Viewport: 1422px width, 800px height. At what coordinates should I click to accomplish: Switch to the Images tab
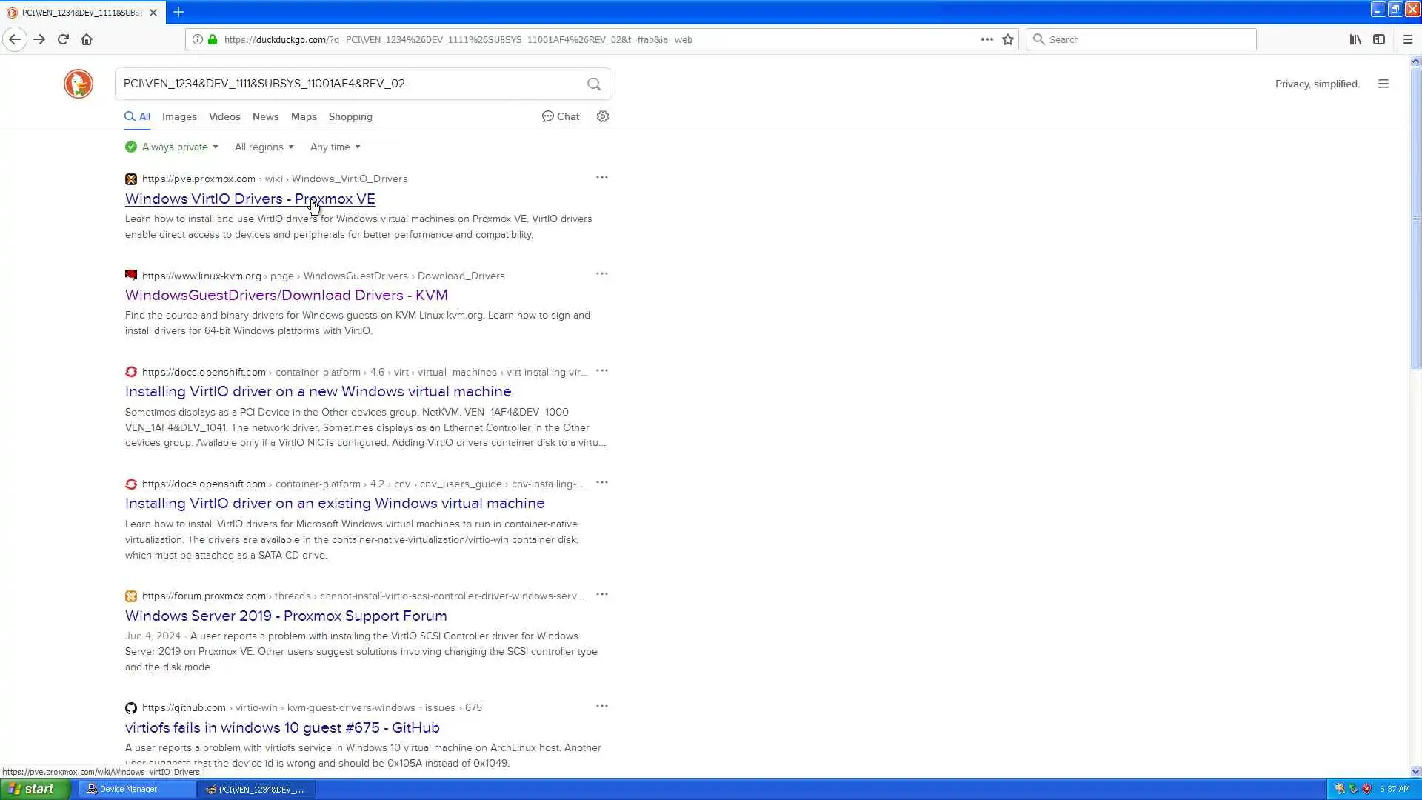coord(179,116)
